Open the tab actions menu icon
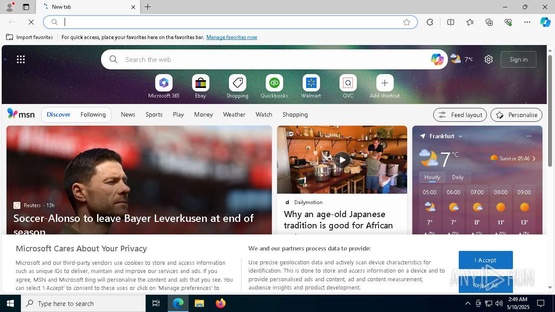This screenshot has width=555, height=312. click(26, 7)
